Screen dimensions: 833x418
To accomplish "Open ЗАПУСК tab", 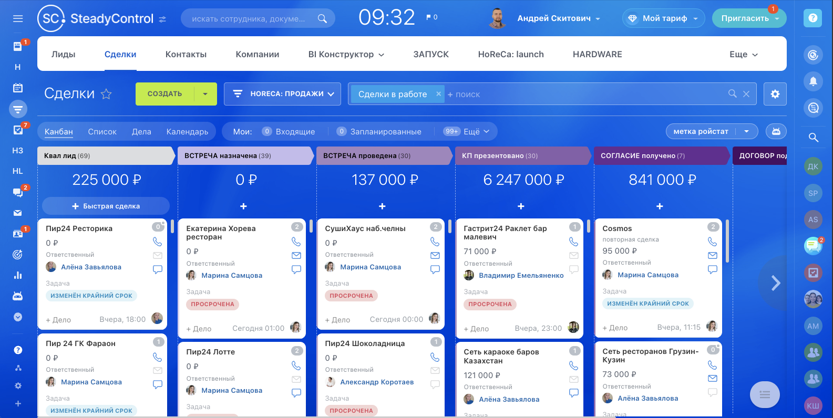I will click(431, 54).
